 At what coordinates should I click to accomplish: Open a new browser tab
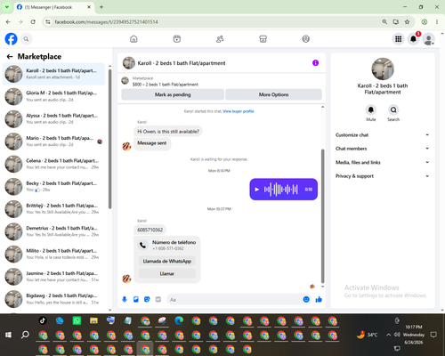tap(101, 7)
